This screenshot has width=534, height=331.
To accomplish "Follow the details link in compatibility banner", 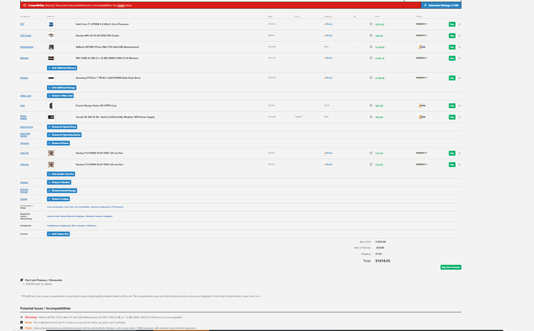I will (x=121, y=5).
